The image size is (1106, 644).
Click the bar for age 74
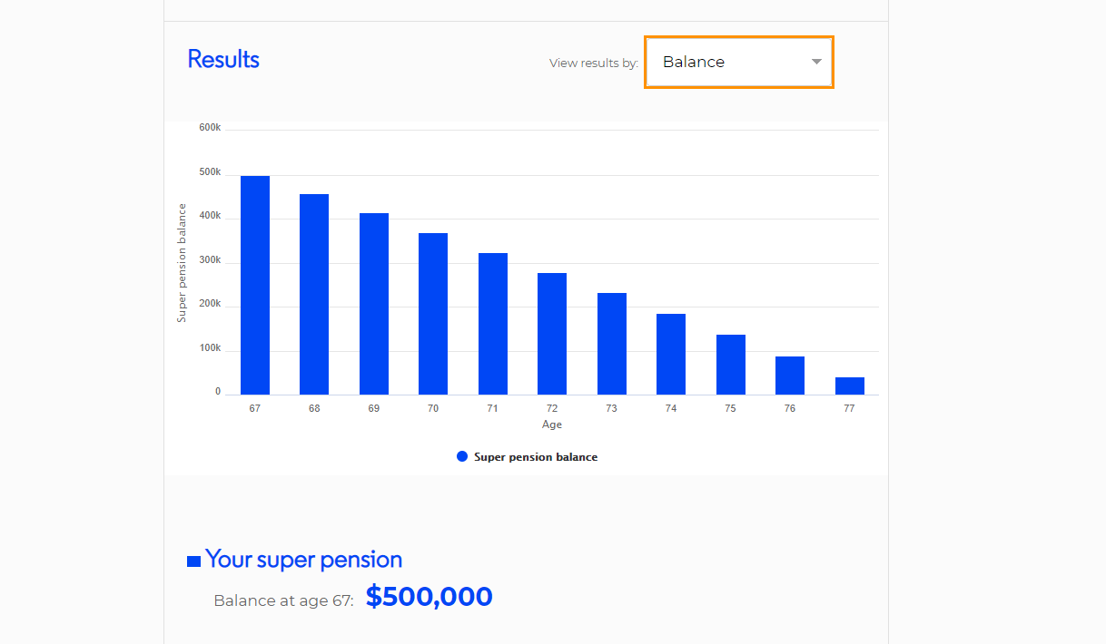point(671,354)
